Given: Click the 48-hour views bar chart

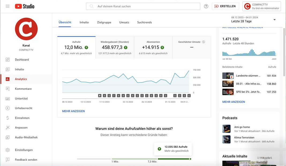Looking at the screenshot, I should tap(249, 52).
